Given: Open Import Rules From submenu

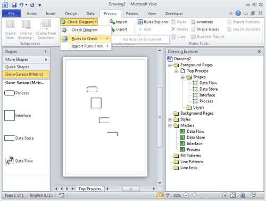Looking at the screenshot, I should pos(86,46).
